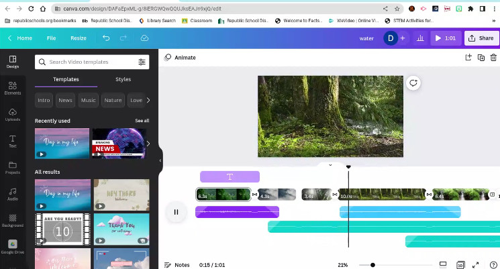Collapse the timeline with the down chevron
The height and width of the screenshot is (269, 500).
pos(330,165)
